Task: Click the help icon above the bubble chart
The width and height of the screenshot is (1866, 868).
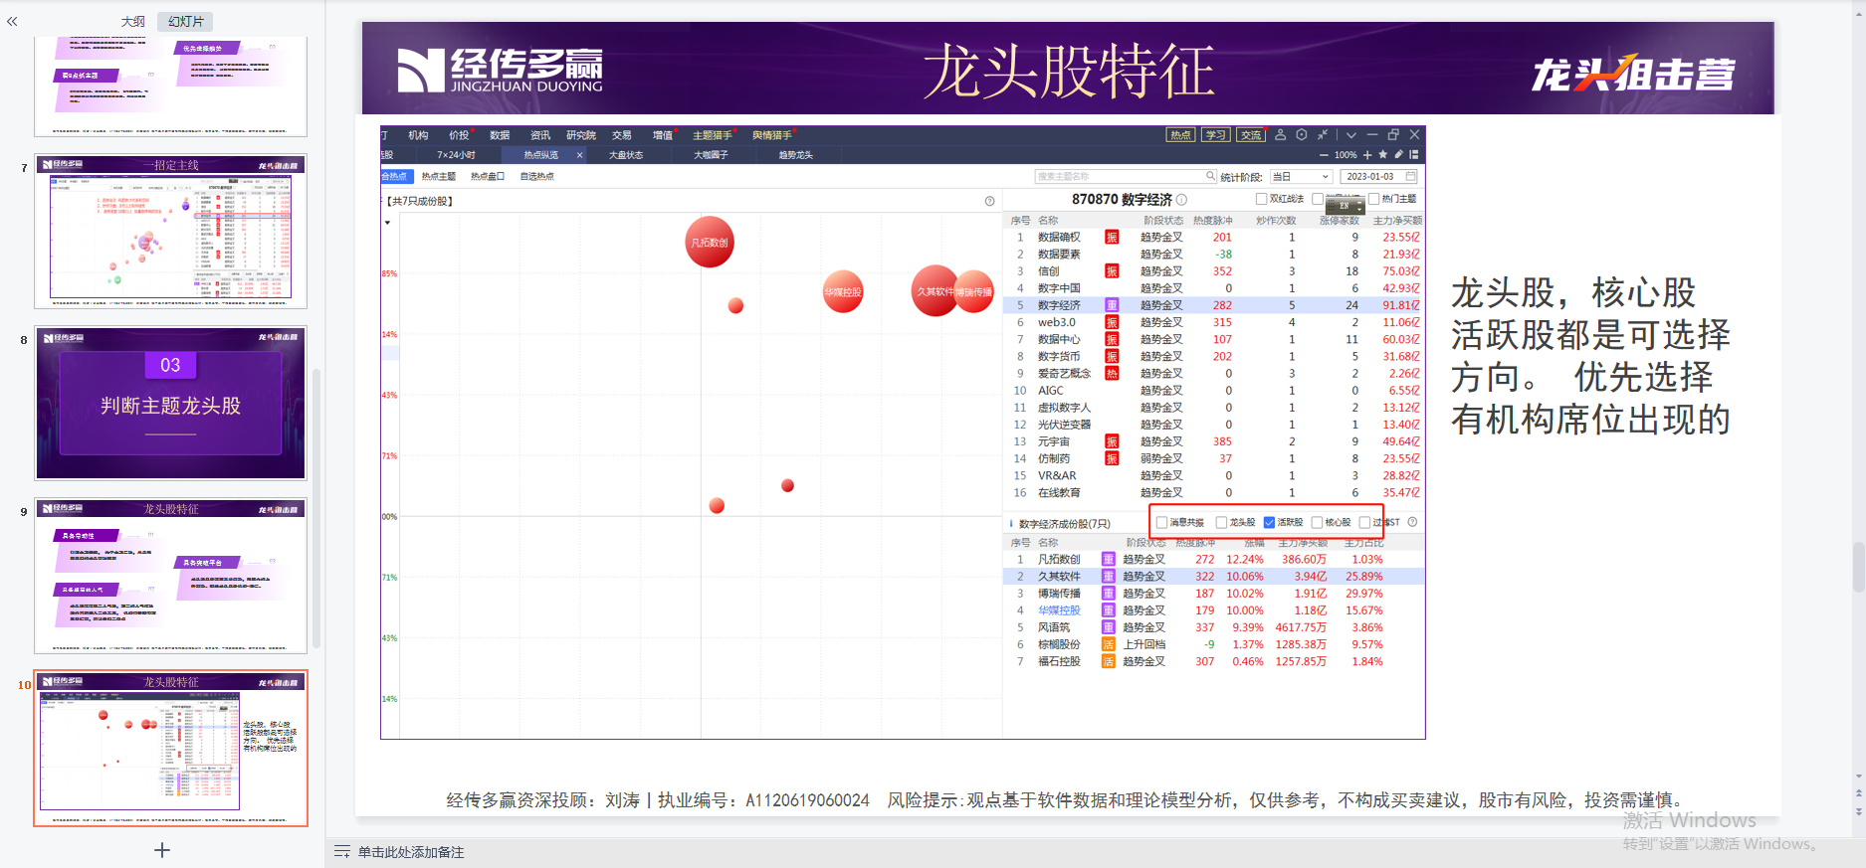Action: pyautogui.click(x=989, y=201)
